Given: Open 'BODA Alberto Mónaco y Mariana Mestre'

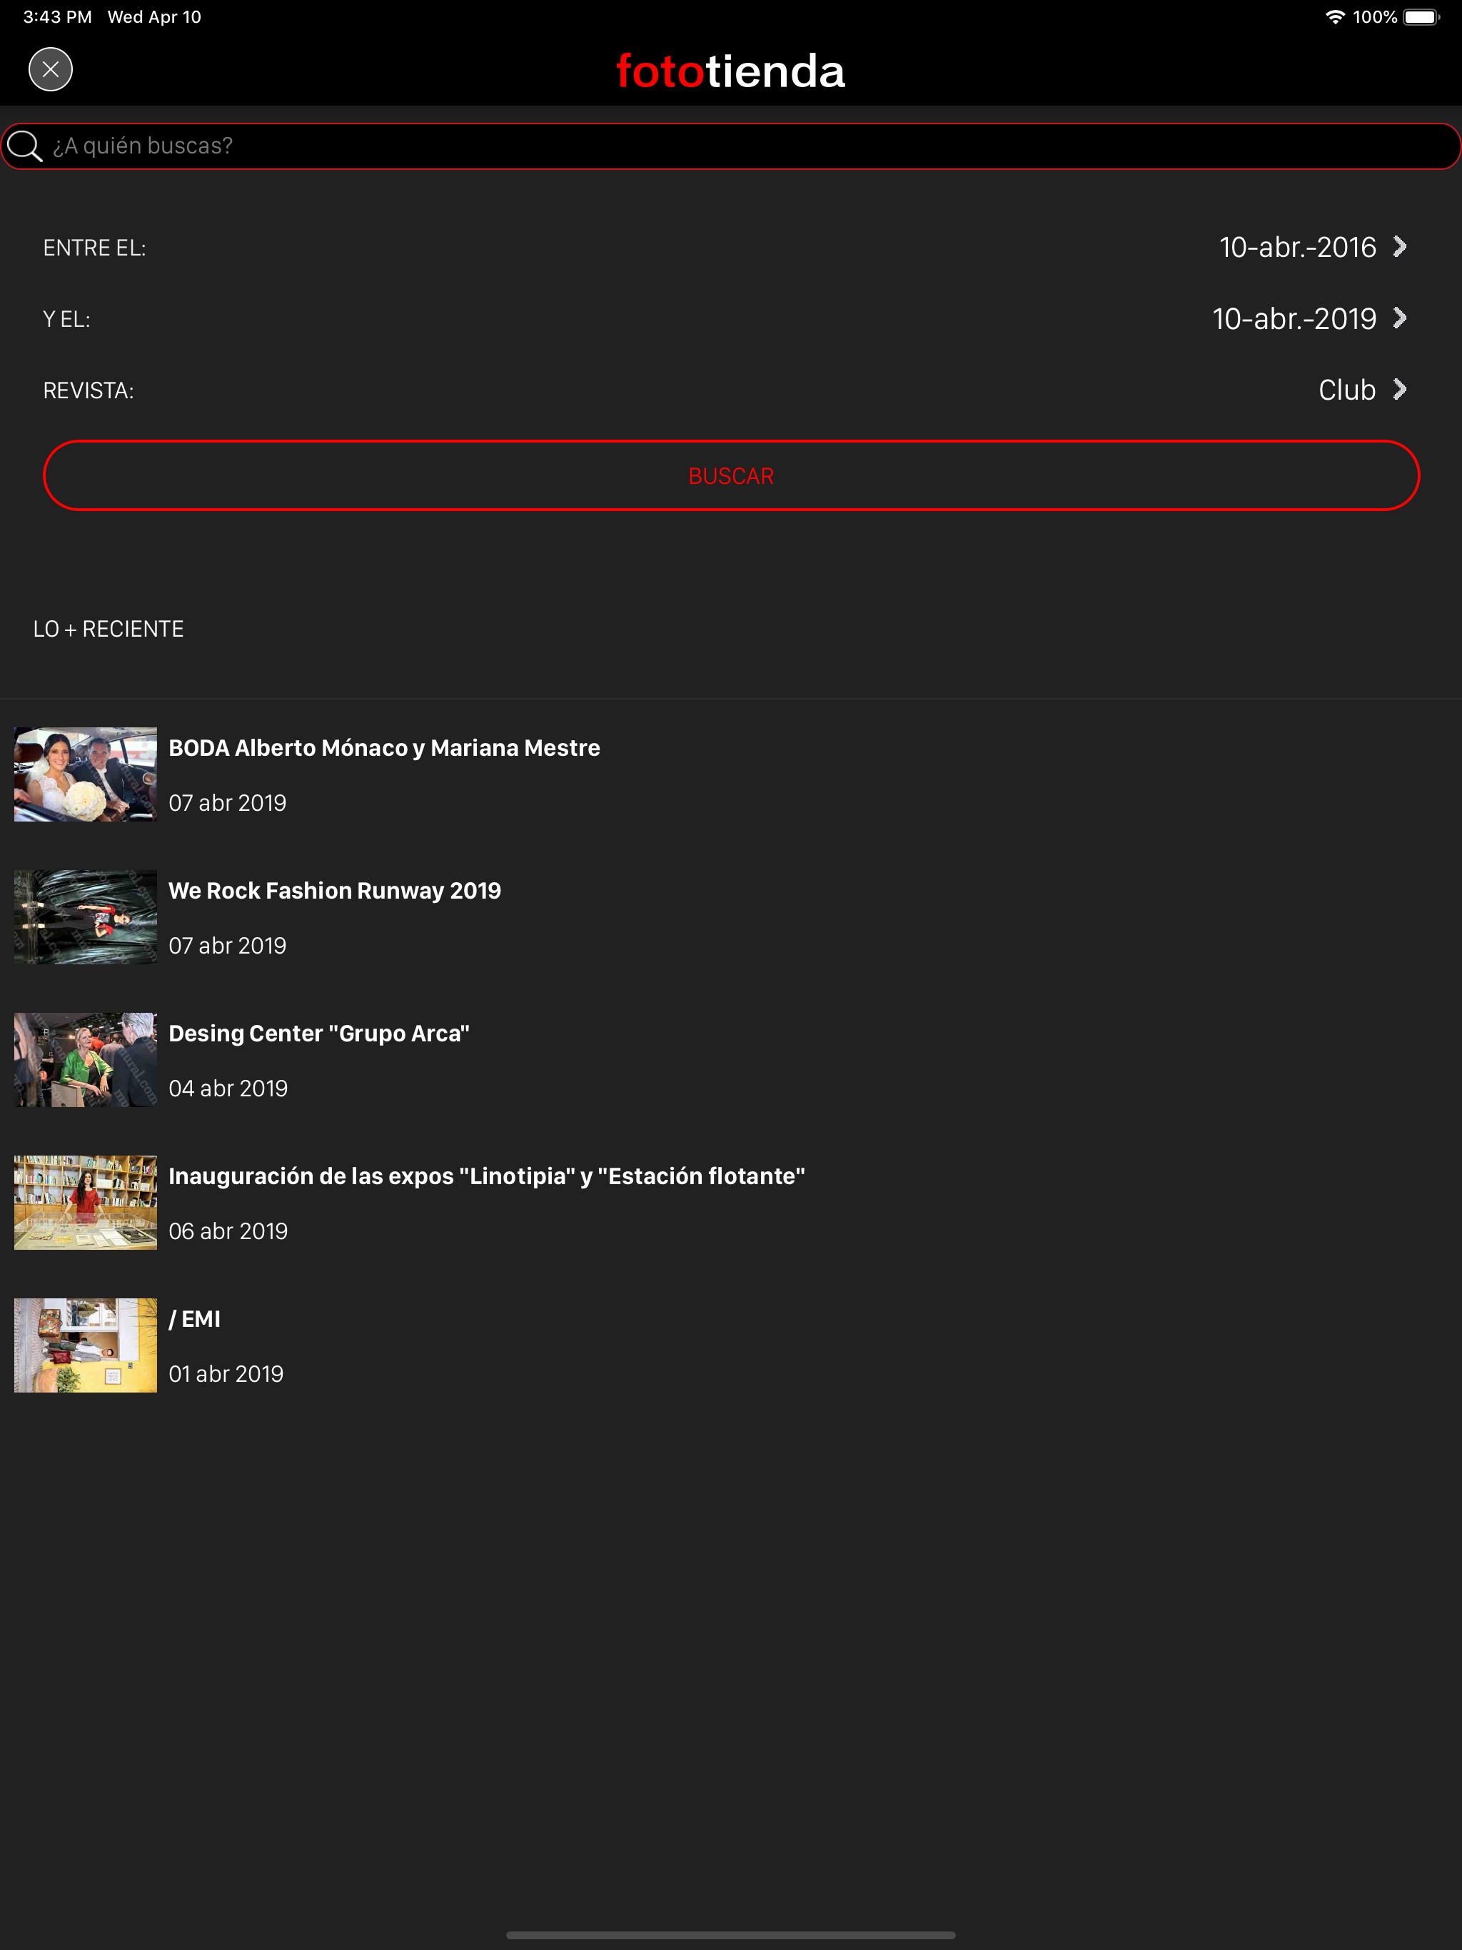Looking at the screenshot, I should point(385,749).
